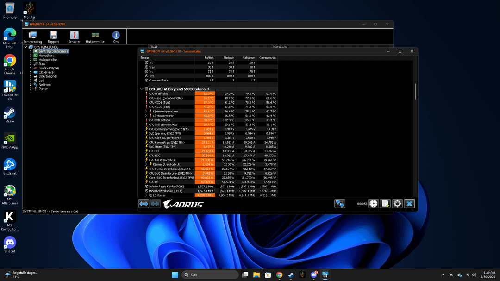Open the Windows Start button

click(x=175, y=275)
